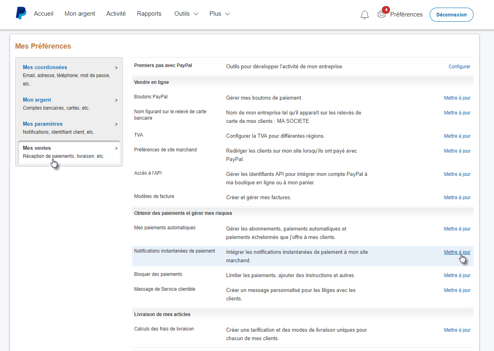
Task: Click the PayPal logo icon
Action: (21, 13)
